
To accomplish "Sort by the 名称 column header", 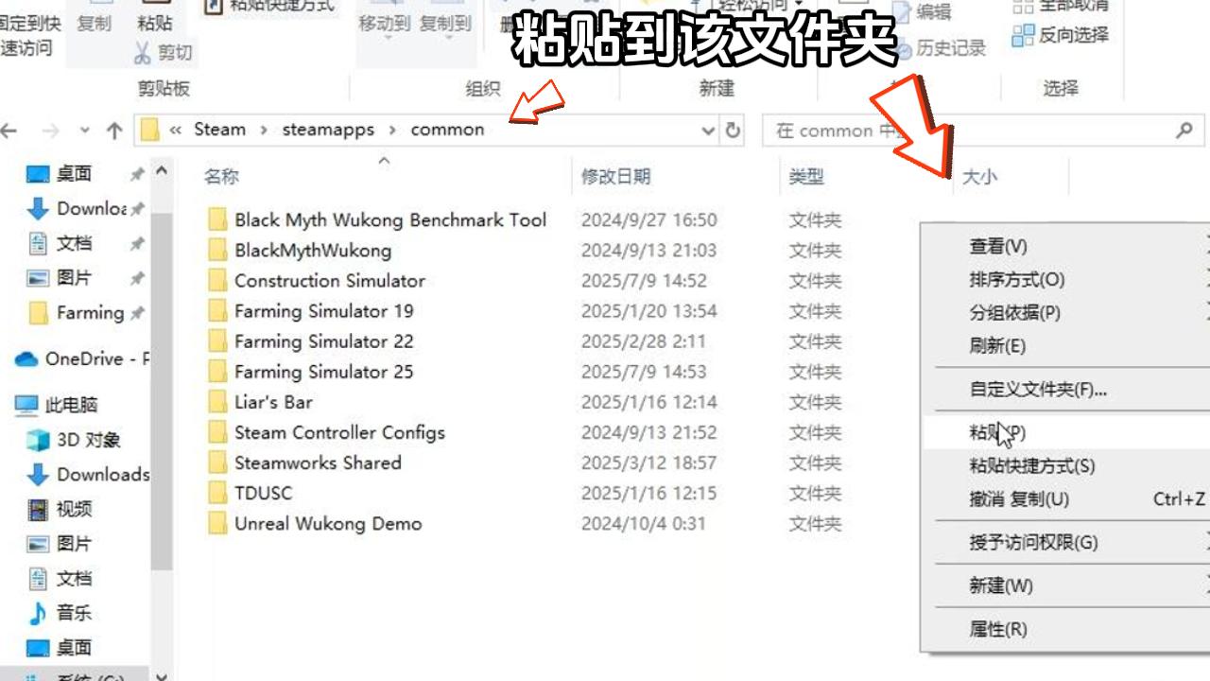I will coord(221,176).
